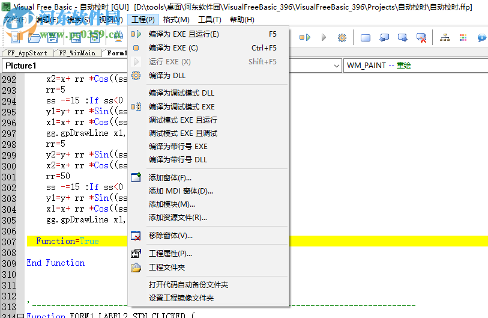
Task: Choose 添加资源文件(R)...
Action: (208, 217)
